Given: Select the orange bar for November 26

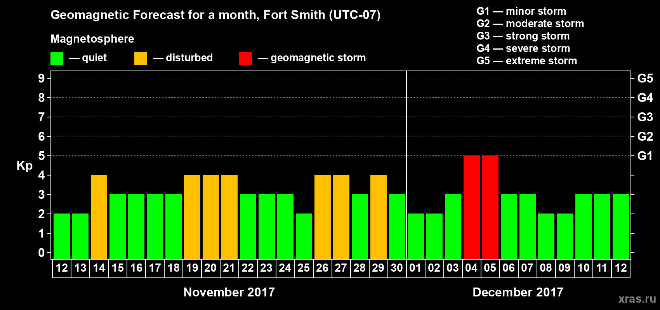Looking at the screenshot, I should click(x=323, y=217).
